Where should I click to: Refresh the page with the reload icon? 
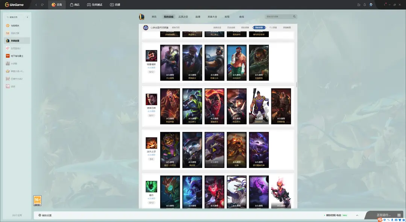tap(42, 5)
